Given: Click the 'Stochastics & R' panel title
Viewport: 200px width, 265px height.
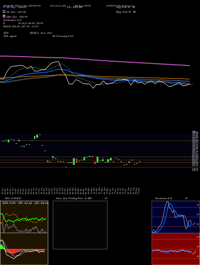Looking at the screenshot, I should tap(164, 198).
